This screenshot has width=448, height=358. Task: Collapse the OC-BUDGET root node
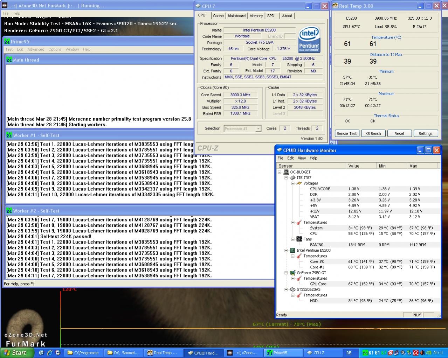tap(280, 172)
